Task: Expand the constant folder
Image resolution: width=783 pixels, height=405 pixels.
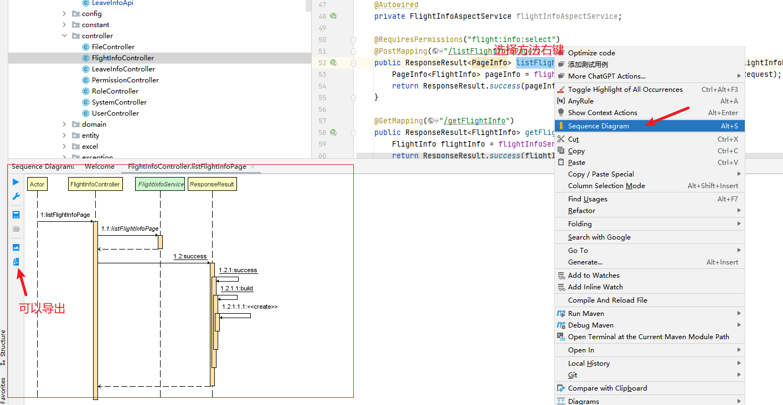Action: [65, 25]
